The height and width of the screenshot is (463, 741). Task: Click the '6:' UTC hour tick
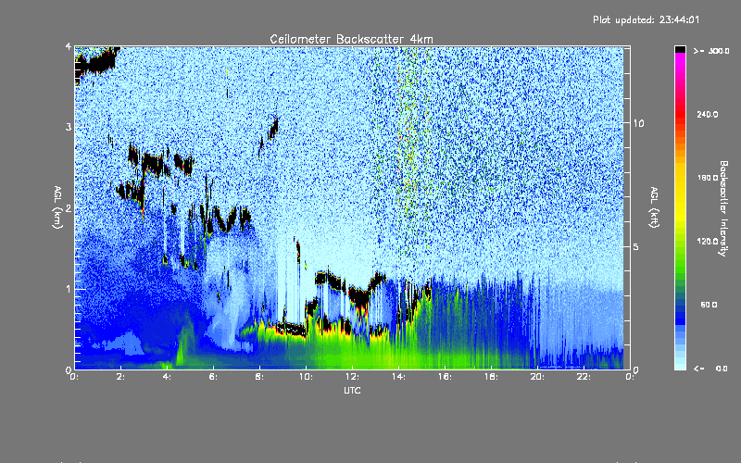tap(213, 377)
